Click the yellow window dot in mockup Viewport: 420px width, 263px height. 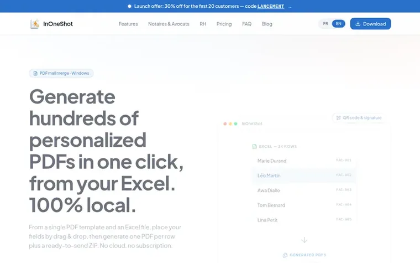[230, 123]
